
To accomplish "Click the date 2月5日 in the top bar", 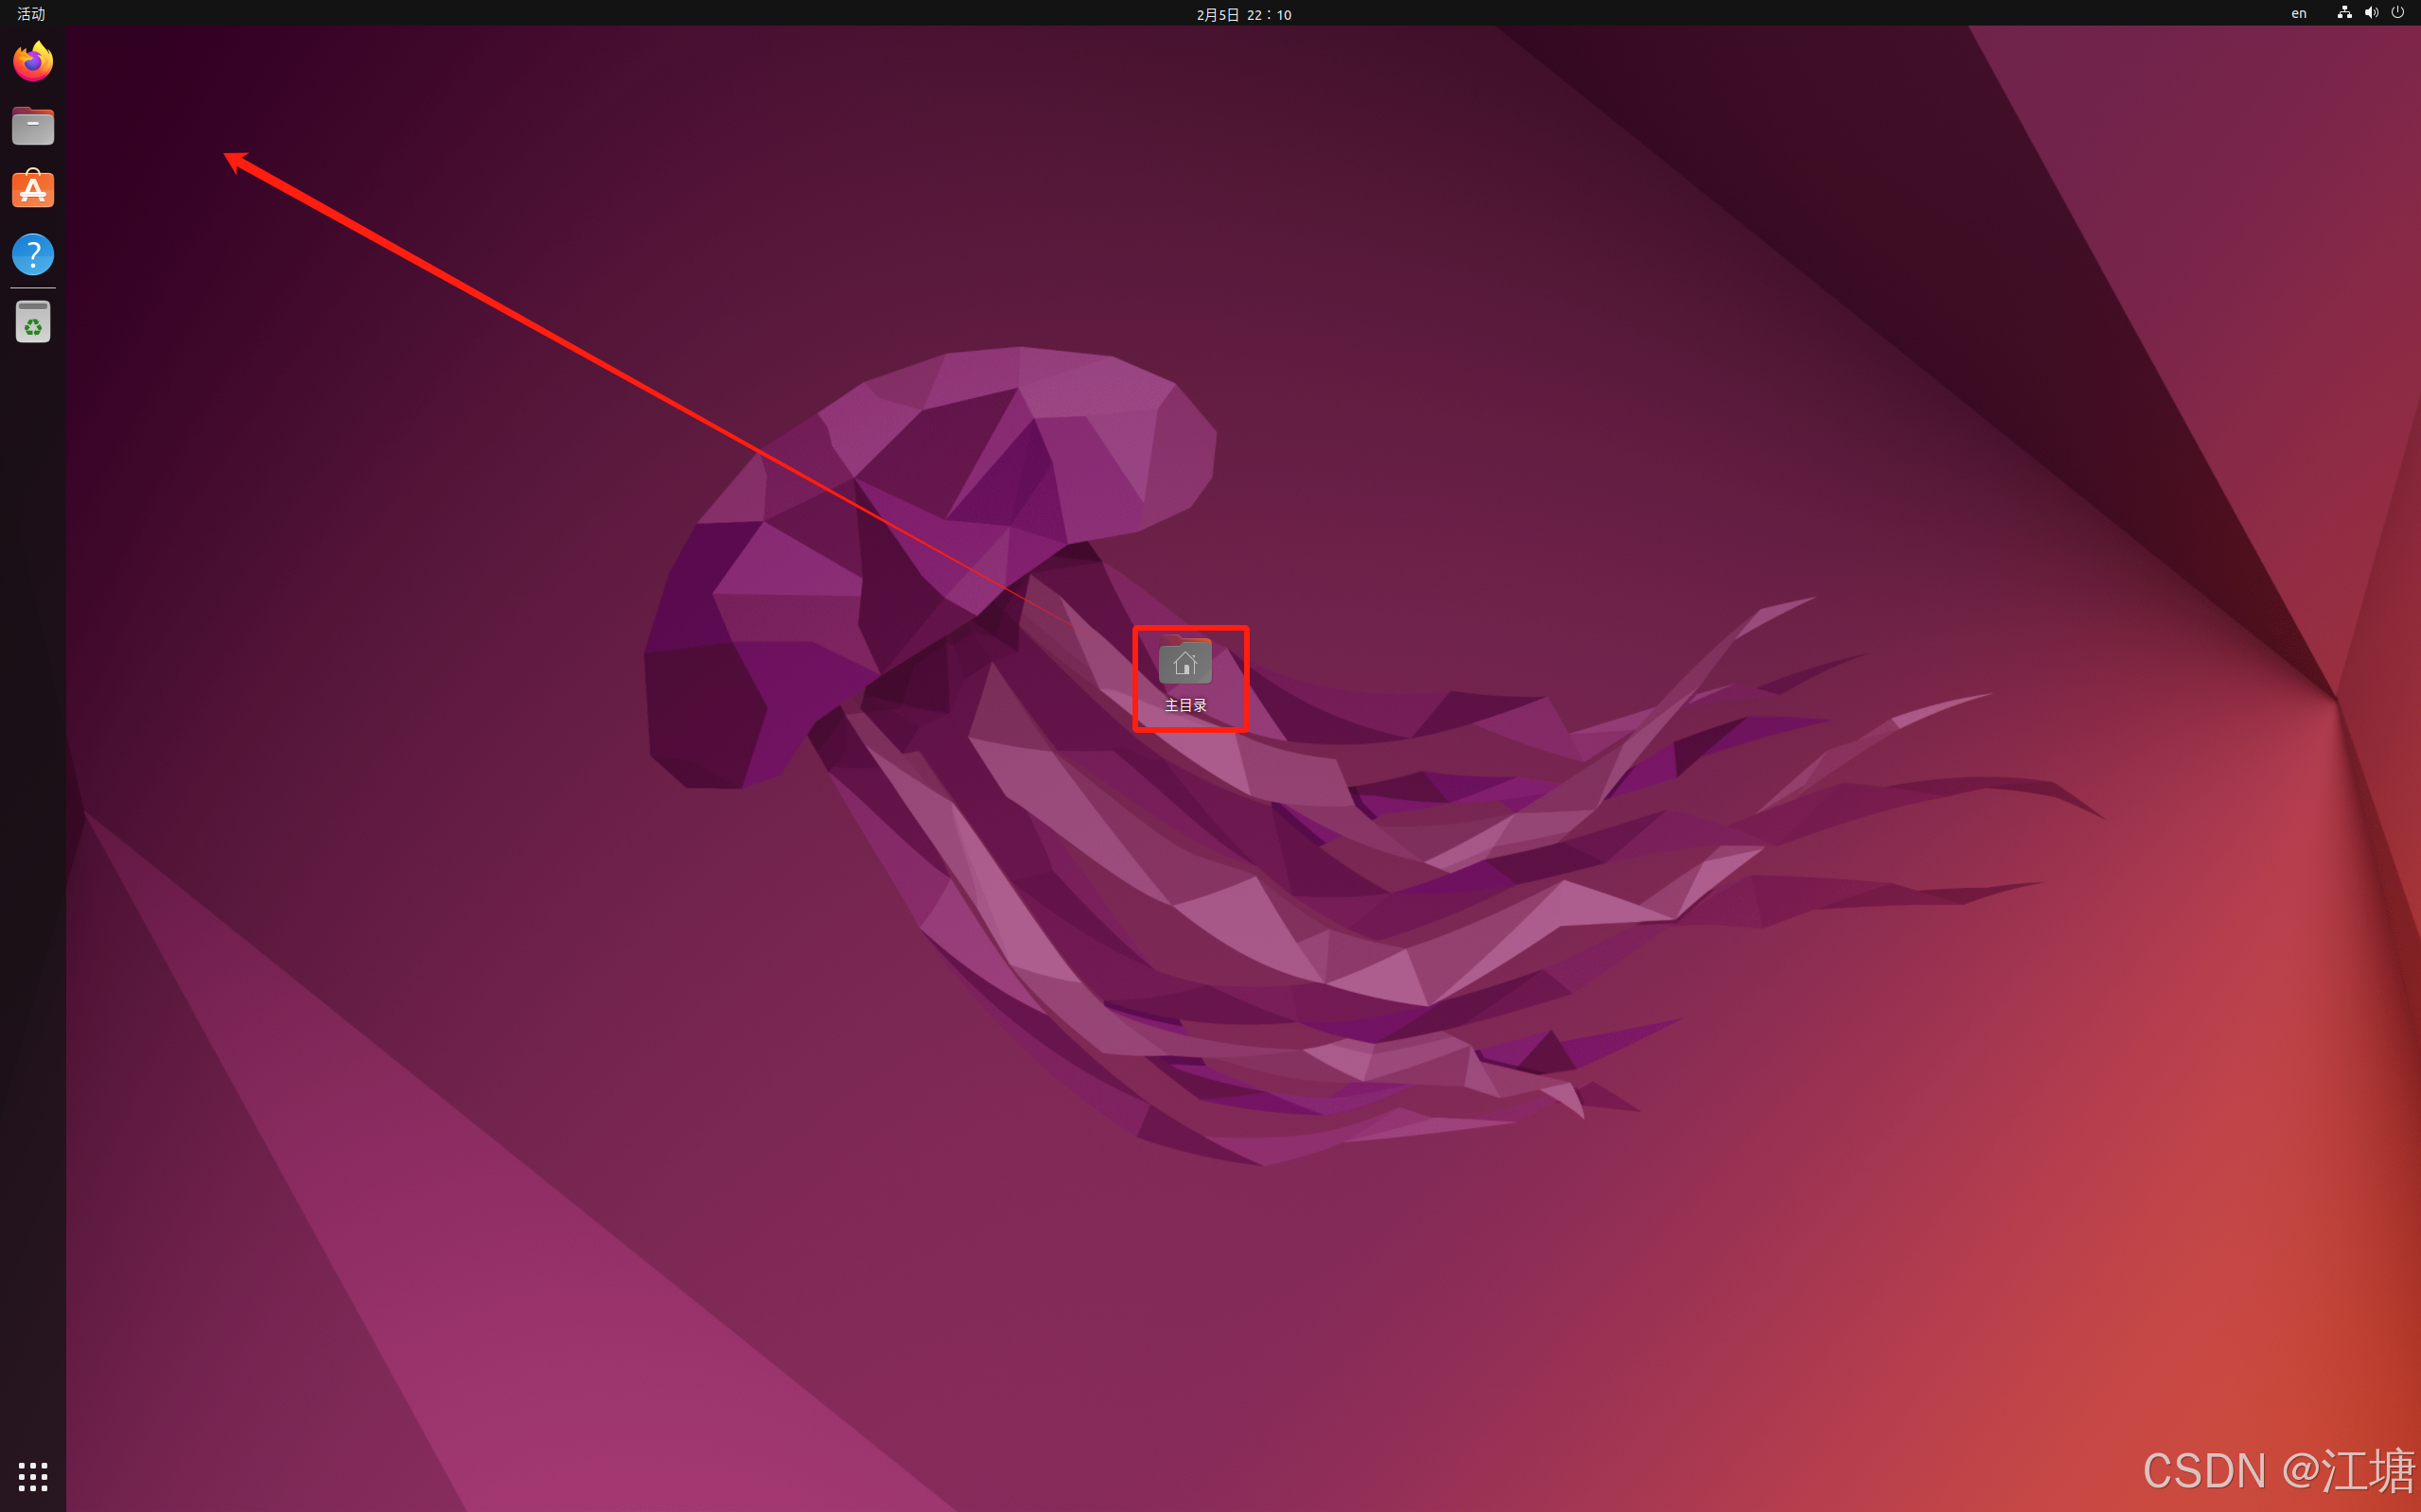I will 1218,14.
